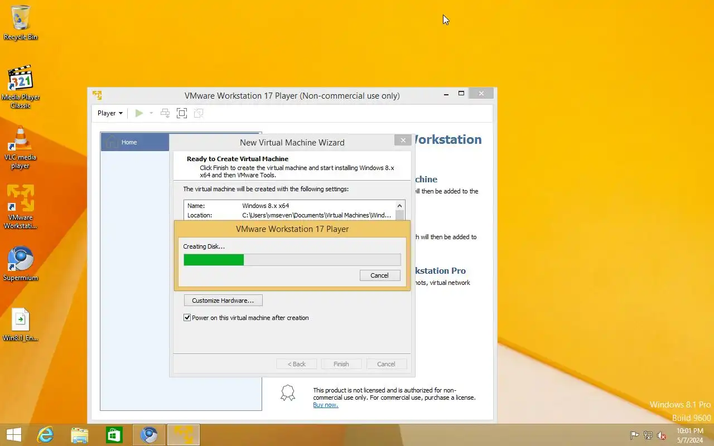
Task: Enter full screen mode icon in toolbar
Action: [x=182, y=113]
